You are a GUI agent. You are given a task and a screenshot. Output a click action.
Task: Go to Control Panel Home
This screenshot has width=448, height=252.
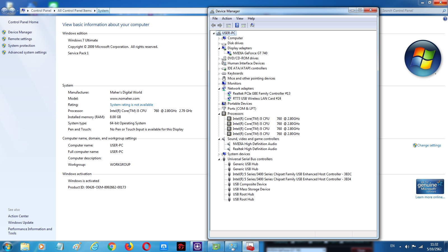23,22
